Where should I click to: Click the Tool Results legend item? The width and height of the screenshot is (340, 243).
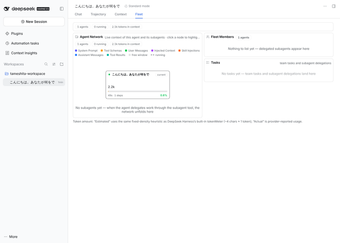(x=116, y=55)
